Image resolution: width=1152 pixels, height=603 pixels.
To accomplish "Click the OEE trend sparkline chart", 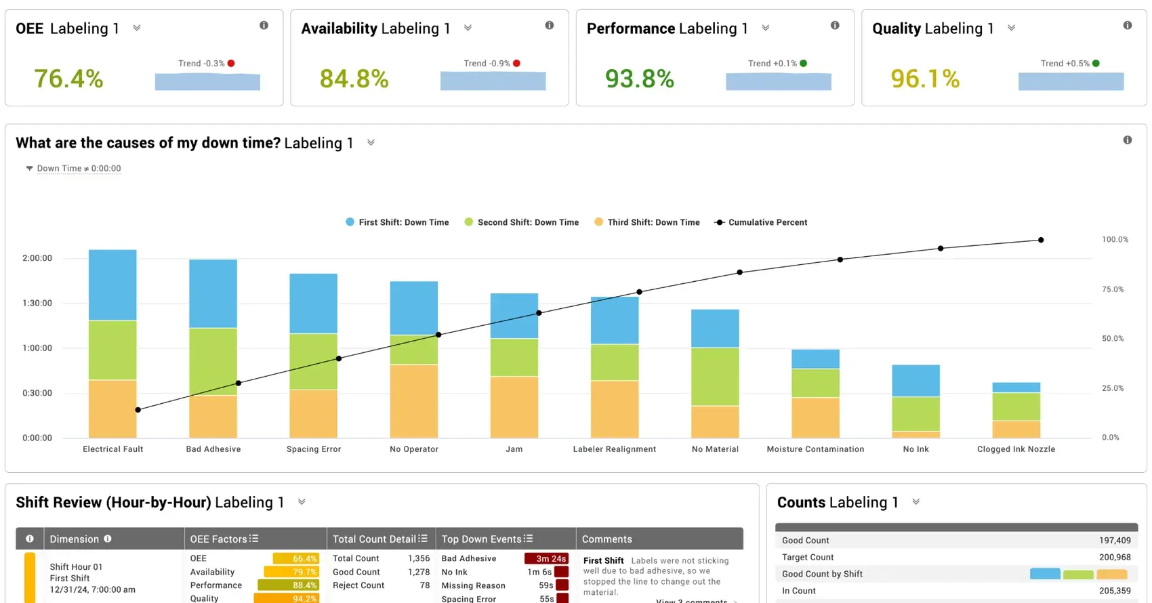I will tap(207, 81).
